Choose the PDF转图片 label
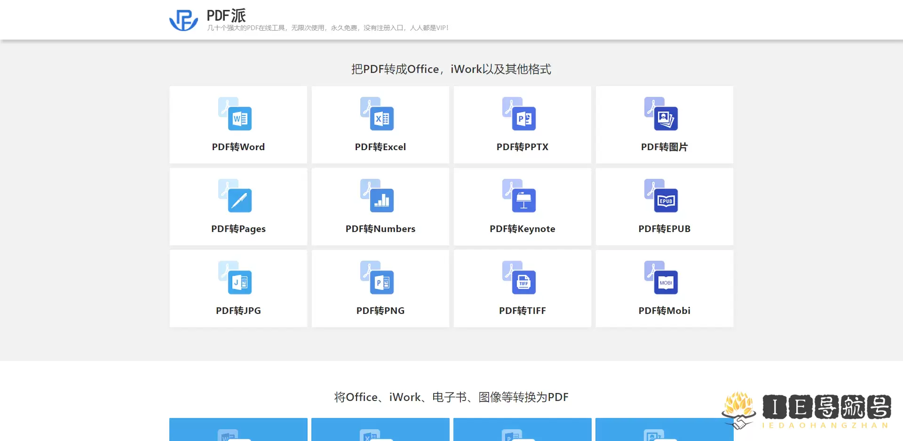Viewport: 903px width, 441px height. (665, 147)
